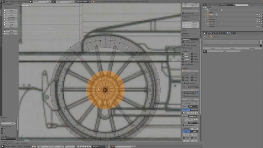Screen dimensions: 263x148
Task: Add a Plane primitive
Action: click(11, 10)
